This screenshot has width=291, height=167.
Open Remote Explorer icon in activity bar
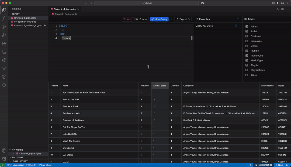pyautogui.click(x=4, y=52)
